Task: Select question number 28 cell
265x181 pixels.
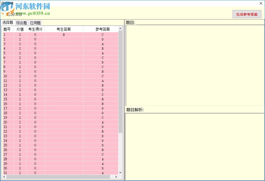Action: [x=8, y=159]
